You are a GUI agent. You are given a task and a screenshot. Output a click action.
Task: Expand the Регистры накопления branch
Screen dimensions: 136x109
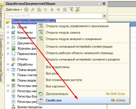(8, 91)
